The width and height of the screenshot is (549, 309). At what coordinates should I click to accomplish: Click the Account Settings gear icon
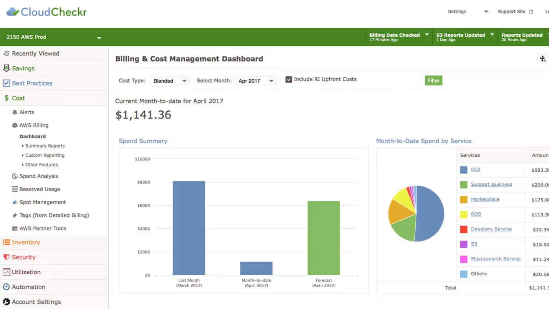pyautogui.click(x=6, y=302)
